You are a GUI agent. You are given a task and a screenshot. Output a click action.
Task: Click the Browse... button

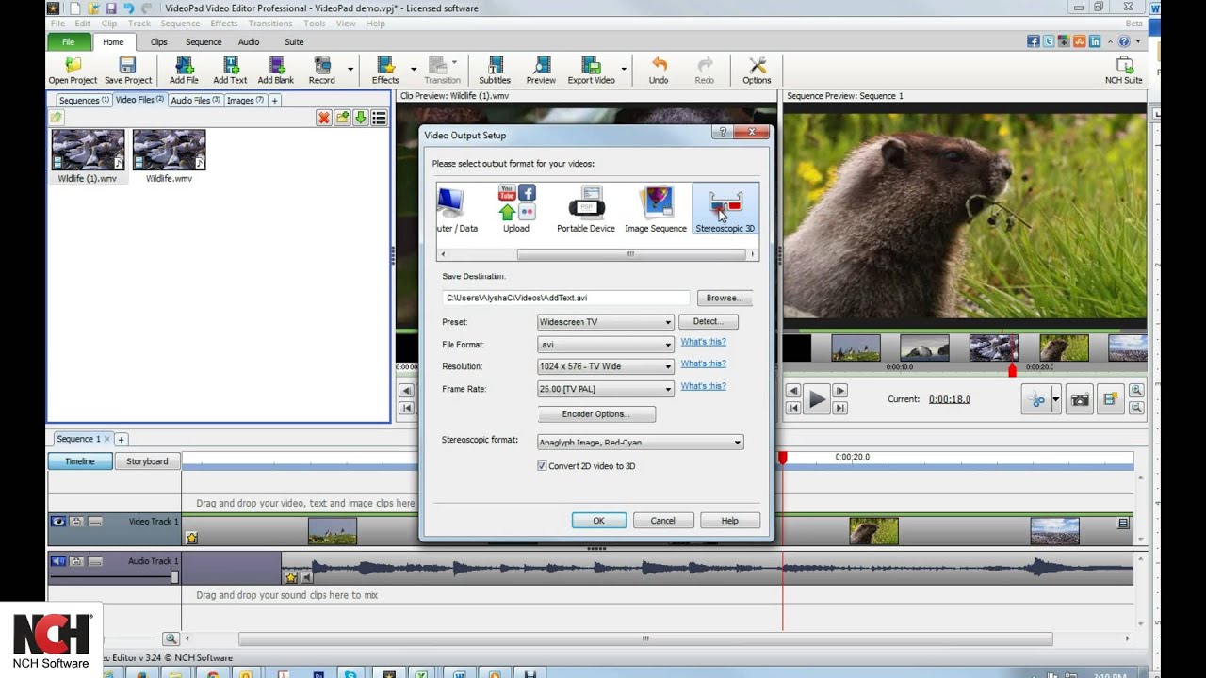click(725, 298)
